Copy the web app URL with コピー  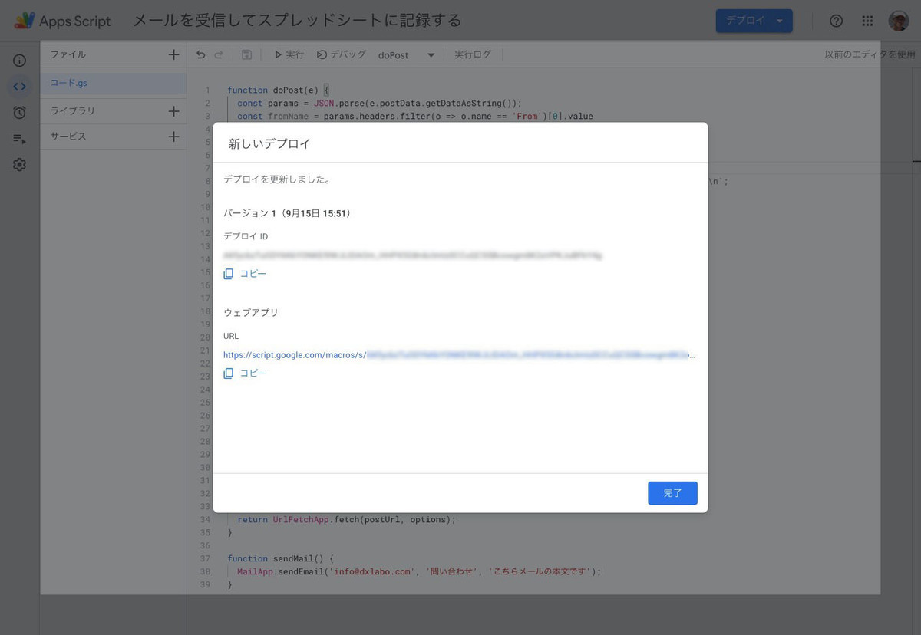246,373
